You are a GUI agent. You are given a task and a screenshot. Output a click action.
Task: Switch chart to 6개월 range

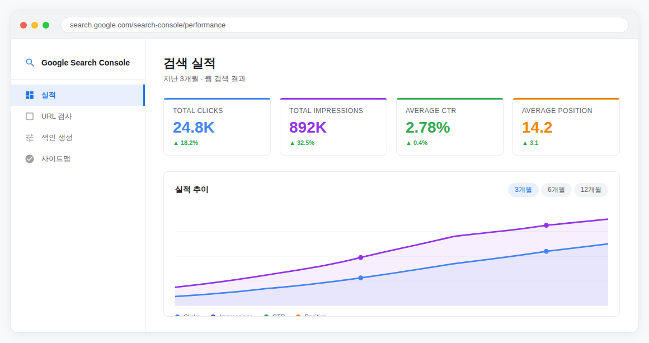pos(556,190)
